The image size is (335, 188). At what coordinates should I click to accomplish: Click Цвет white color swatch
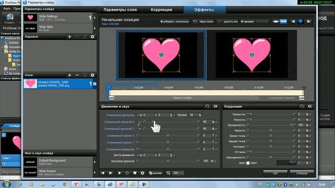[248, 163]
